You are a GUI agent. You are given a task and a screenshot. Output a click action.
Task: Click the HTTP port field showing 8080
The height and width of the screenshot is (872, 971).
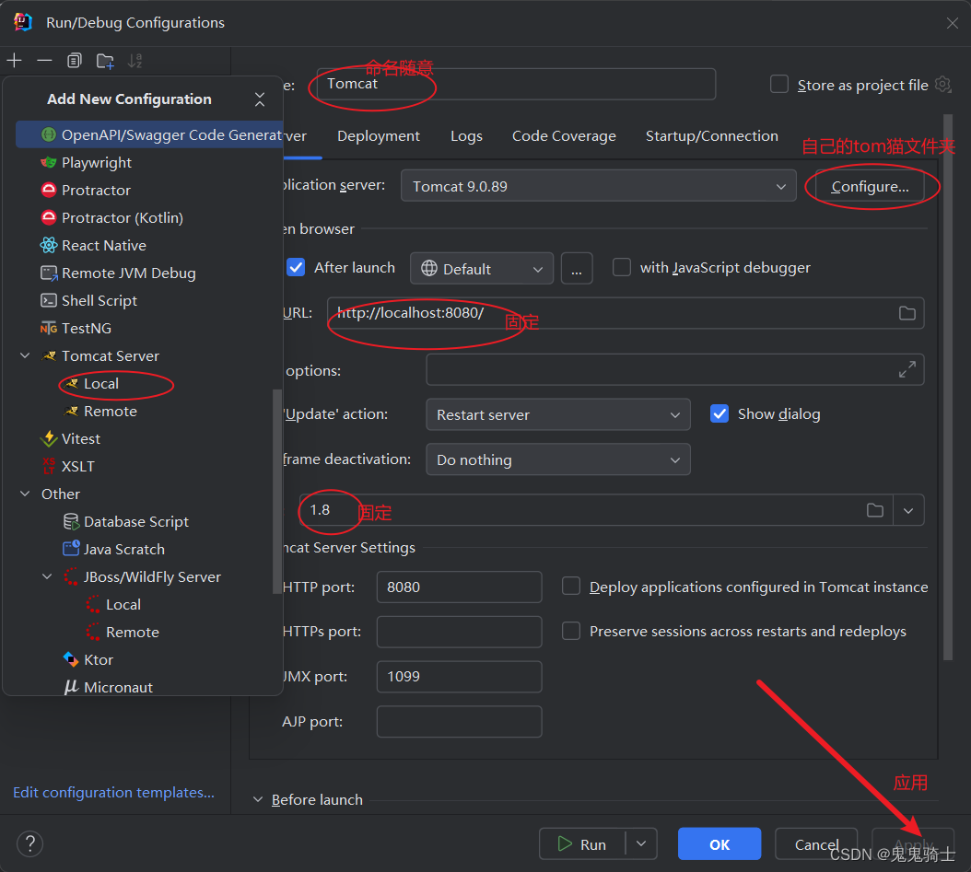click(459, 587)
